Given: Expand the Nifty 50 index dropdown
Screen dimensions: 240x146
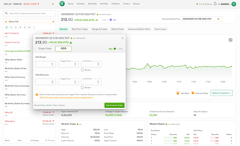Looking at the screenshot, I should pos(53,4).
